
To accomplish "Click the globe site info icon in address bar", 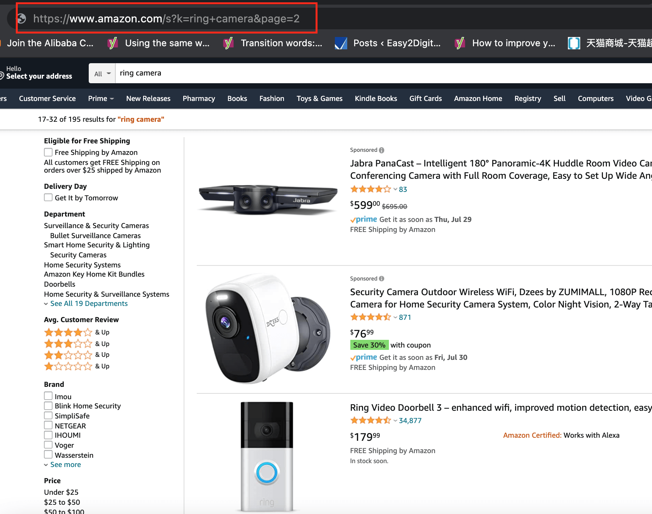I will (x=22, y=18).
